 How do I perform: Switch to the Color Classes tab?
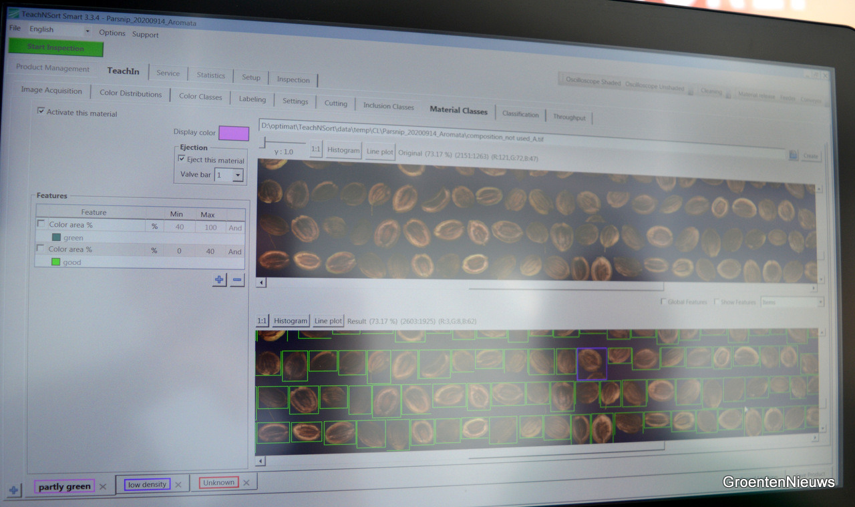point(200,97)
